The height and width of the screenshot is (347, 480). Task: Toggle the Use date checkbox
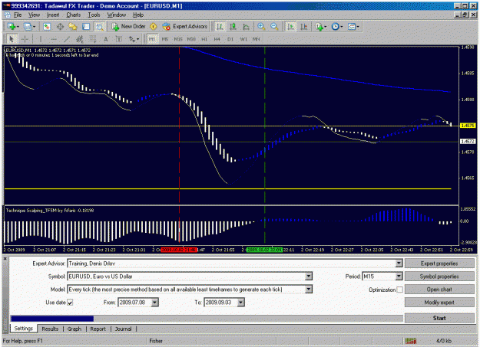pos(70,303)
